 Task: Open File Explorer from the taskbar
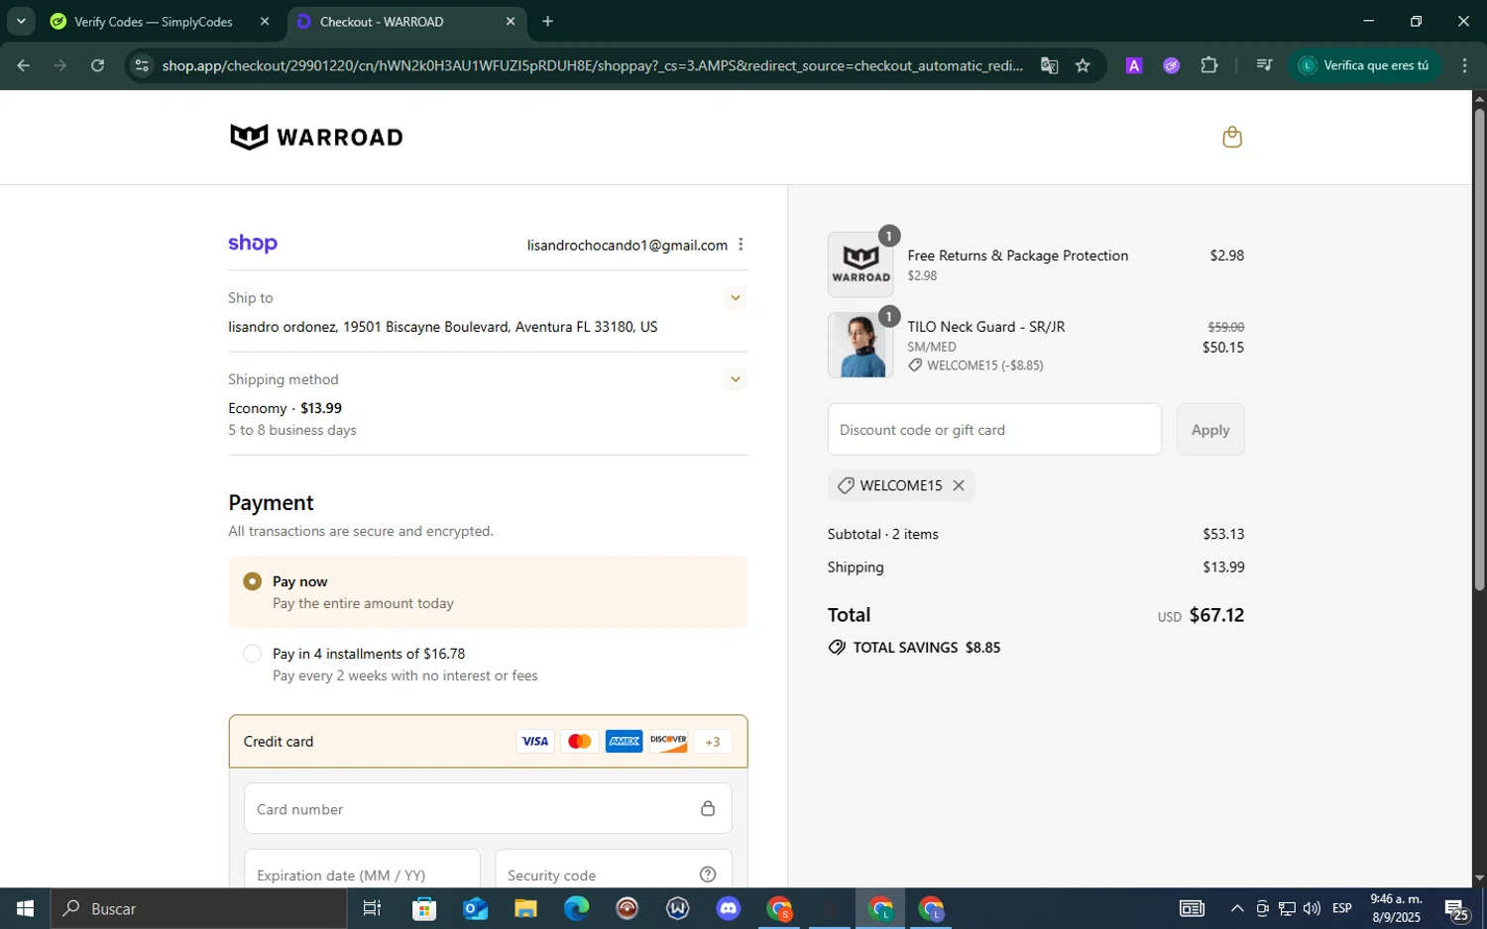pos(525,908)
